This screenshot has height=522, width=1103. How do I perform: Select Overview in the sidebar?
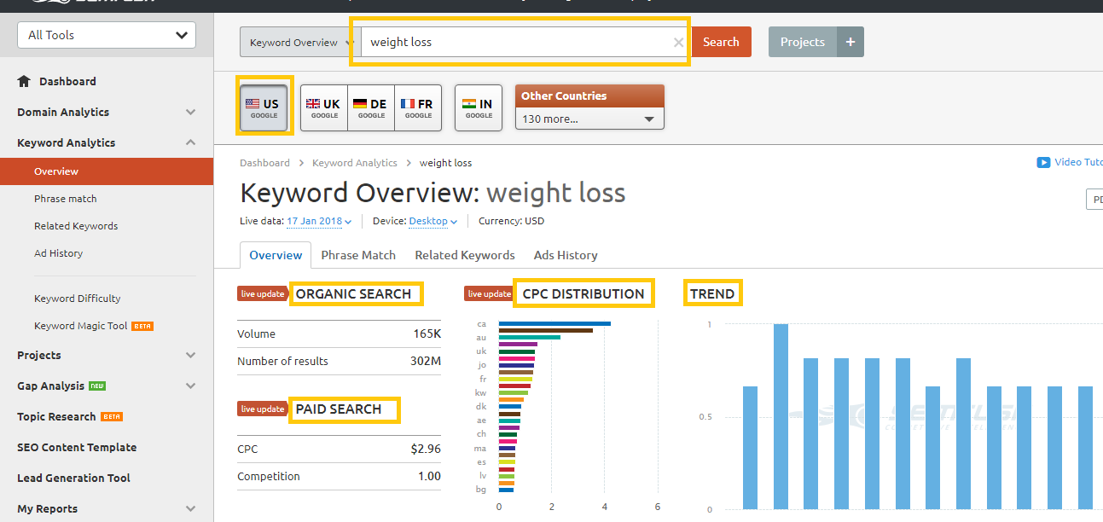point(107,171)
